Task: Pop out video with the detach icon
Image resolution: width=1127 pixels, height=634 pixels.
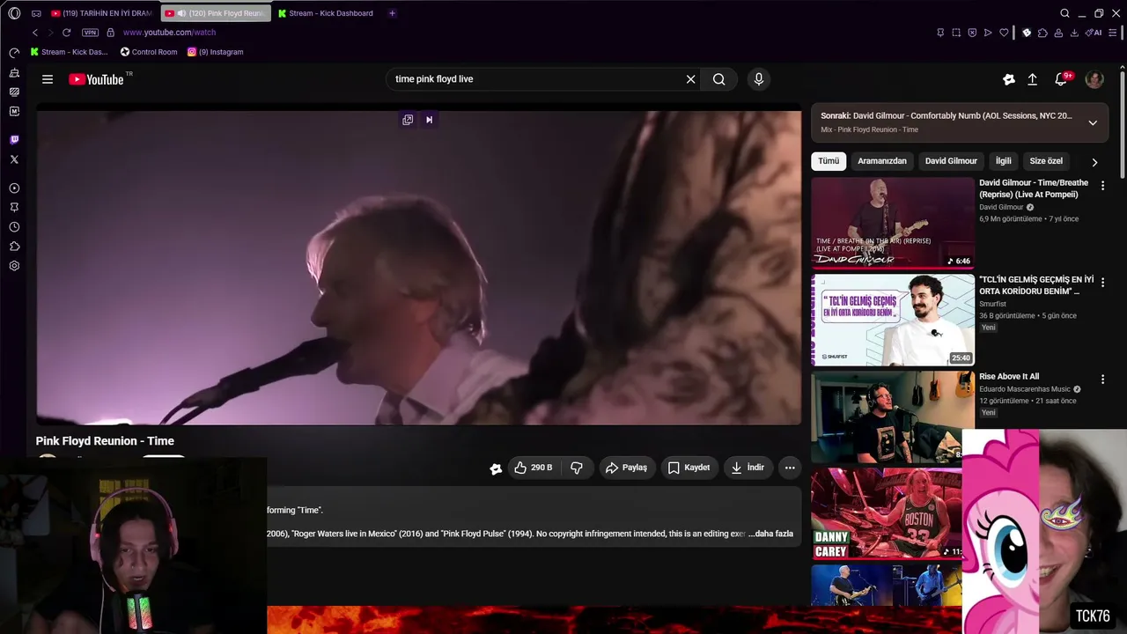Action: [x=408, y=120]
